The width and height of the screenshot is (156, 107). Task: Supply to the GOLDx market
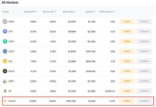click(x=127, y=101)
